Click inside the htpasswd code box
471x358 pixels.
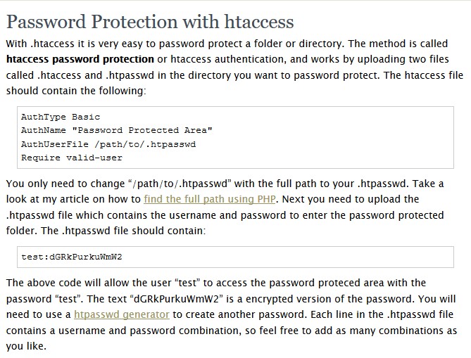point(235,257)
